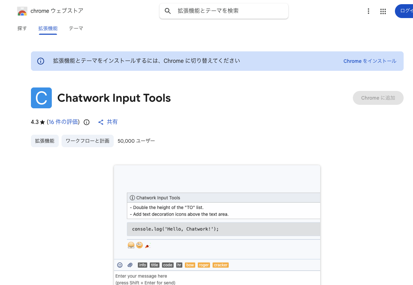Select the 拡張機能 tab
The height and width of the screenshot is (285, 413).
48,28
